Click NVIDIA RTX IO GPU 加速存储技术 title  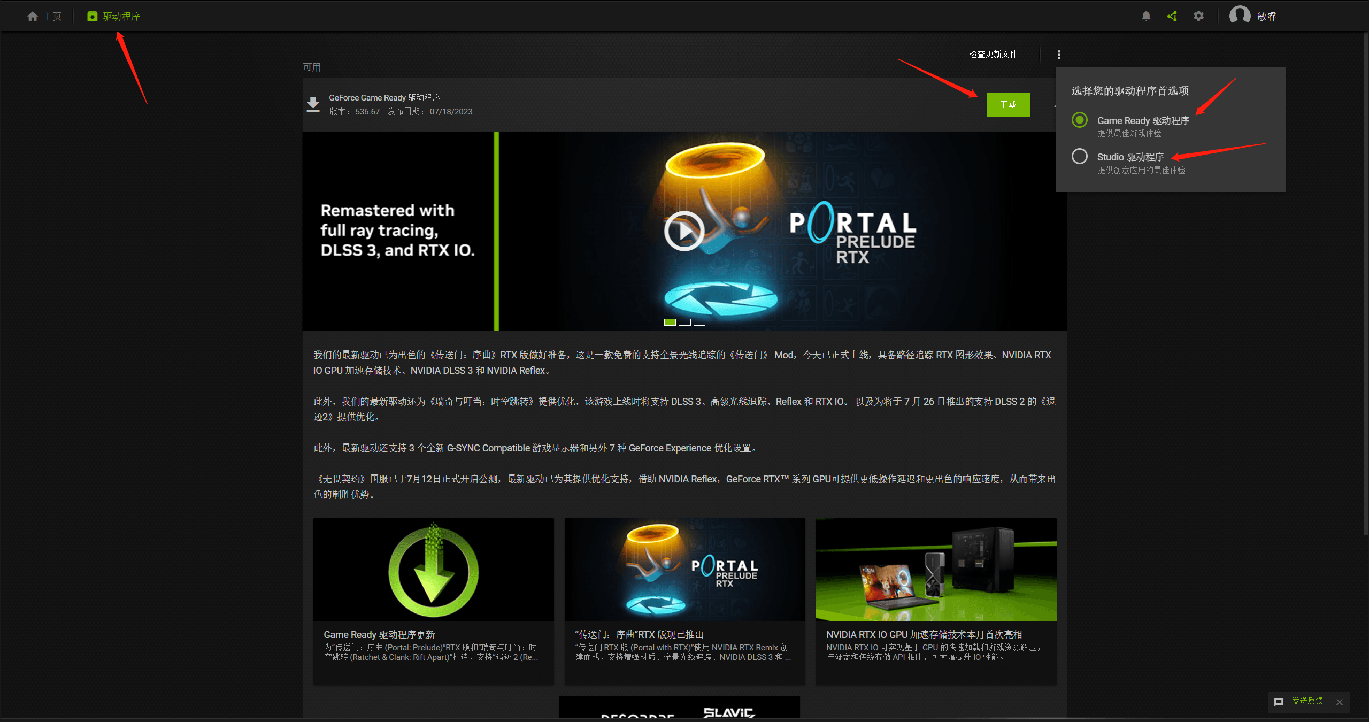click(x=924, y=635)
